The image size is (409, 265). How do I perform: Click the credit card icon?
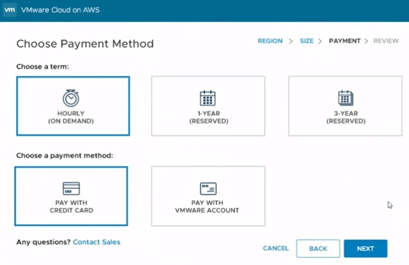[x=71, y=189]
